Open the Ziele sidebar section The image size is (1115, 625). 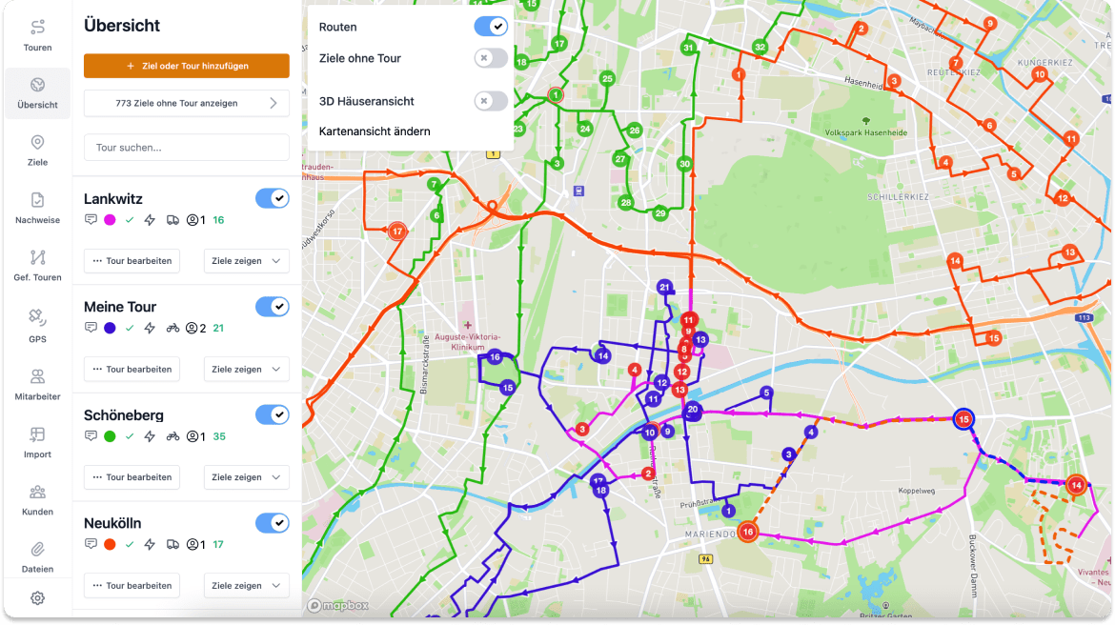coord(38,150)
